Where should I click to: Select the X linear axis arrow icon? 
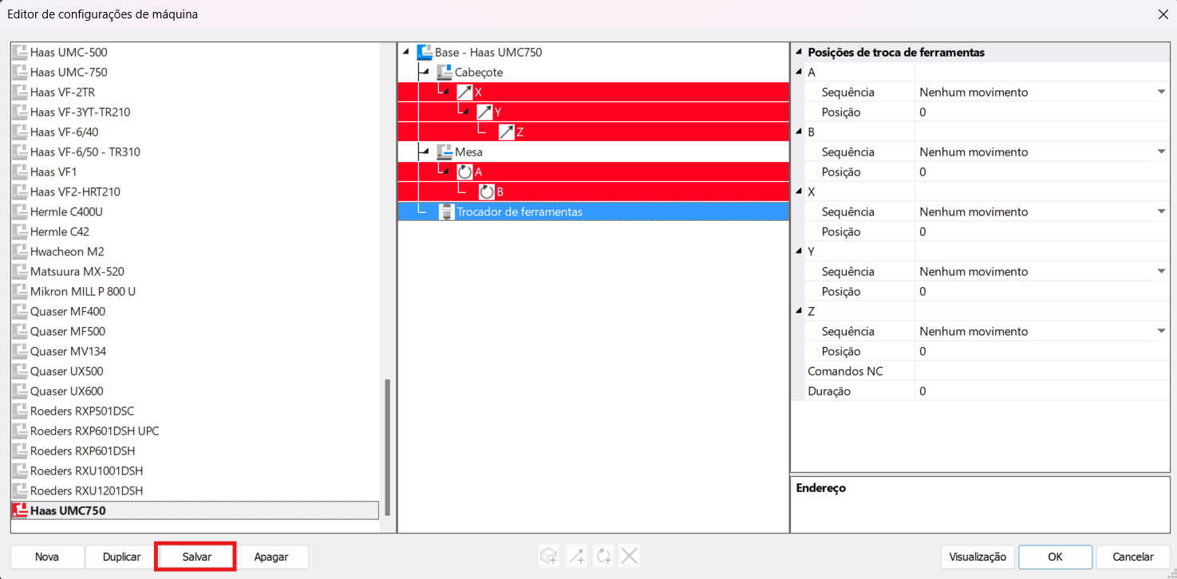(464, 92)
